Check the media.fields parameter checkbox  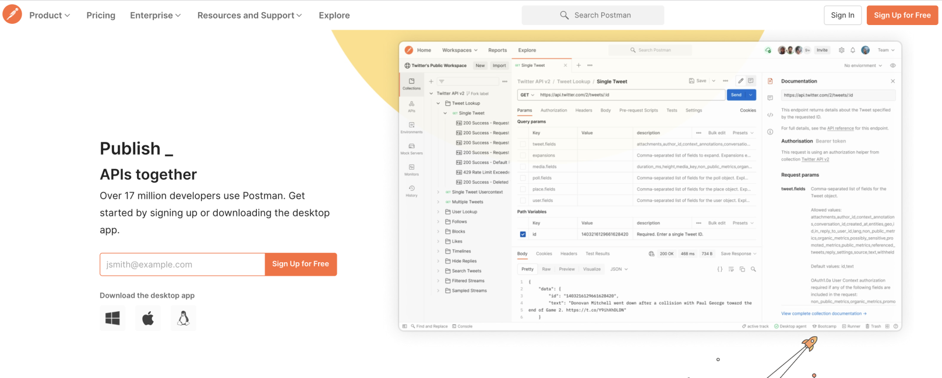[x=523, y=167]
